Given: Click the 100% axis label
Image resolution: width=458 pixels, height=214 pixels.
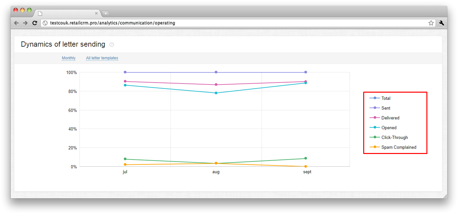Looking at the screenshot, I should pos(71,72).
